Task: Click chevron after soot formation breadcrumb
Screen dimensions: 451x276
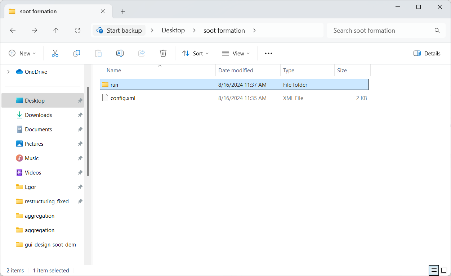Action: [x=254, y=31]
